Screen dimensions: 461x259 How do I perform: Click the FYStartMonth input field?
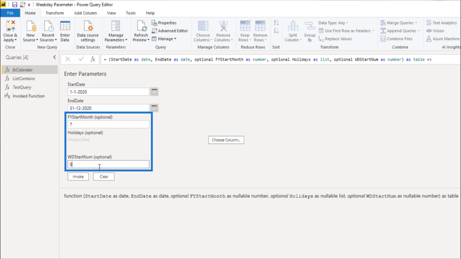tap(108, 124)
